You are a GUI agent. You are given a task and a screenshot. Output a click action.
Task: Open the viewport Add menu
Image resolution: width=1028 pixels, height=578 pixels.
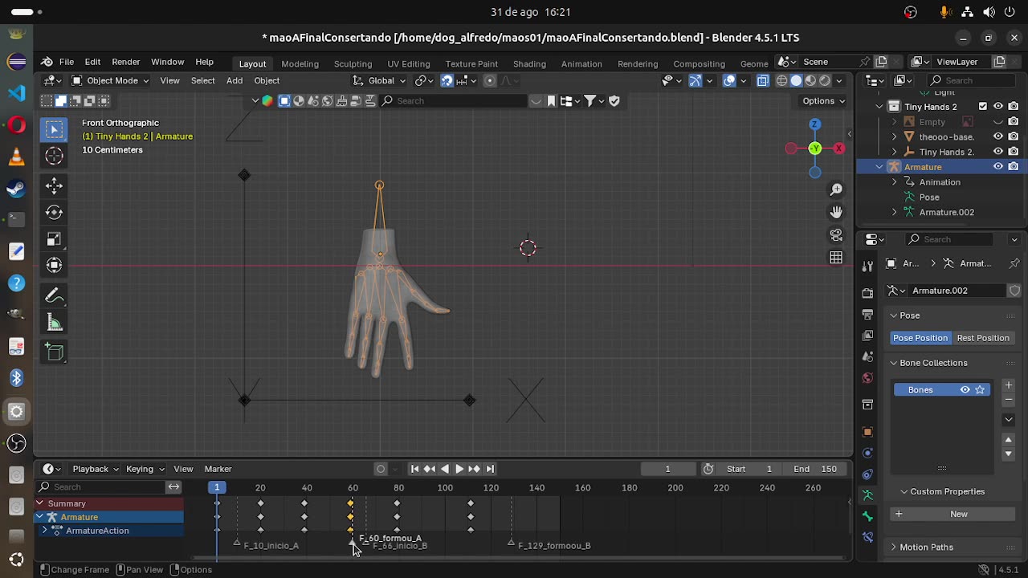tap(235, 80)
